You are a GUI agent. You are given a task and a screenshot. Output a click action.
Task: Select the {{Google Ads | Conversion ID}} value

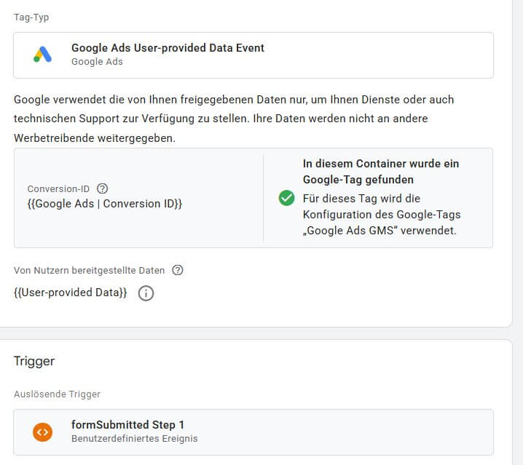pyautogui.click(x=105, y=204)
